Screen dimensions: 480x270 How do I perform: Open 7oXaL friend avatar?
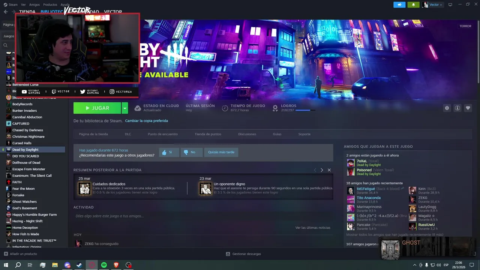351,163
